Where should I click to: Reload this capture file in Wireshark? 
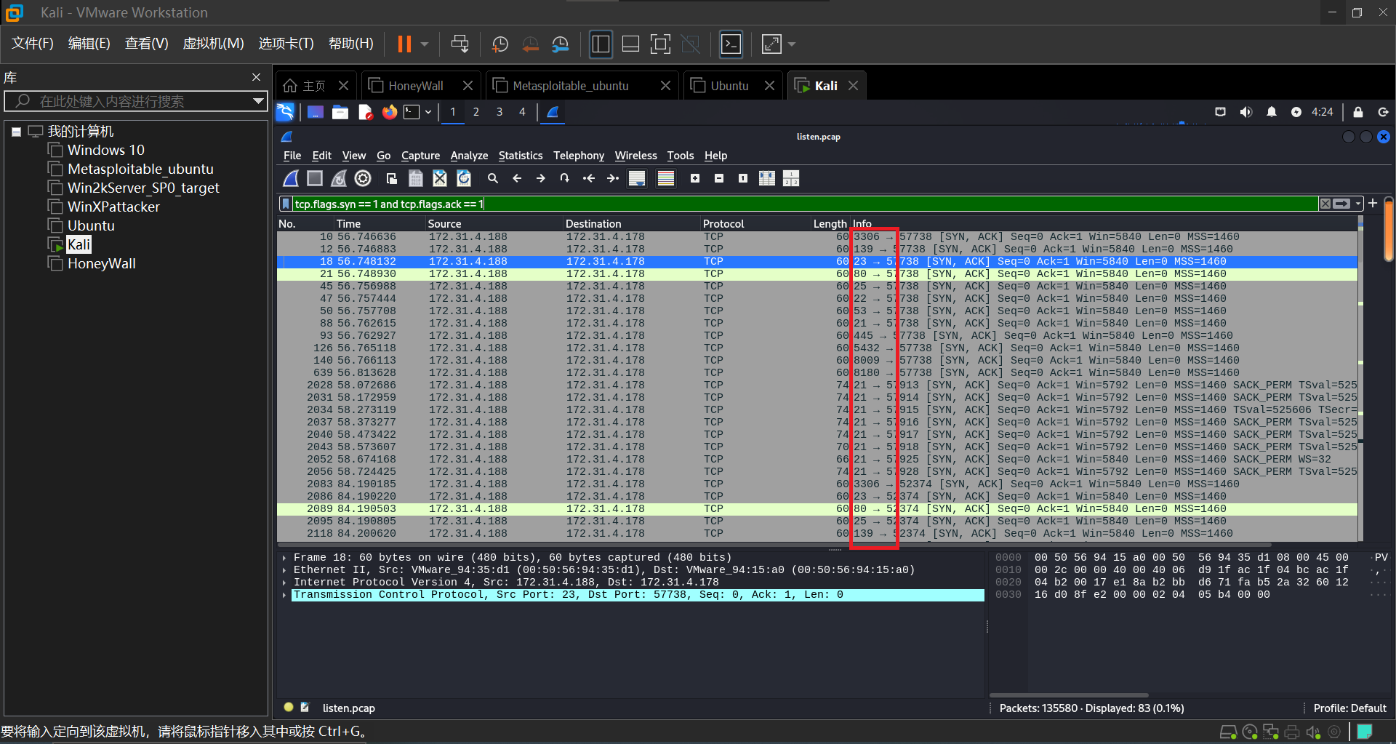[464, 178]
